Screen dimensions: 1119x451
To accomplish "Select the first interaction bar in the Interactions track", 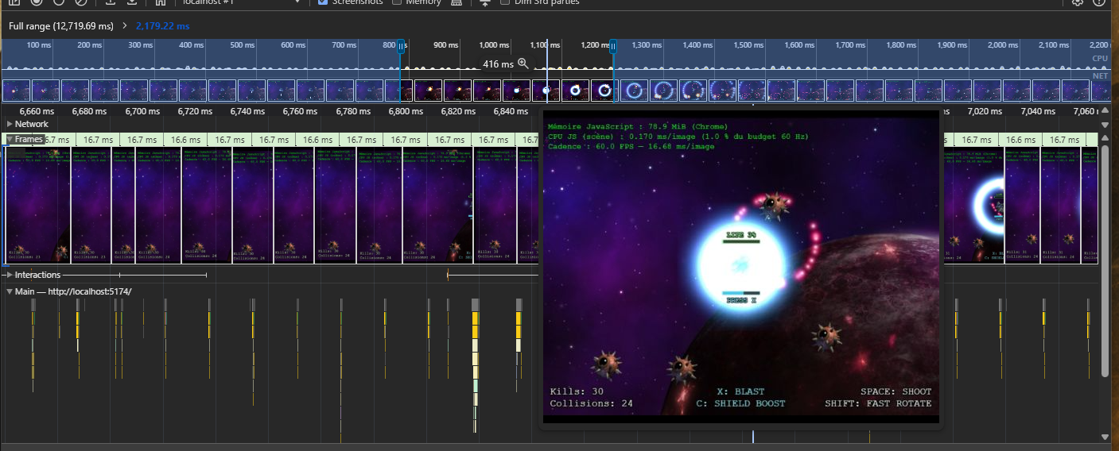I will click(x=106, y=275).
